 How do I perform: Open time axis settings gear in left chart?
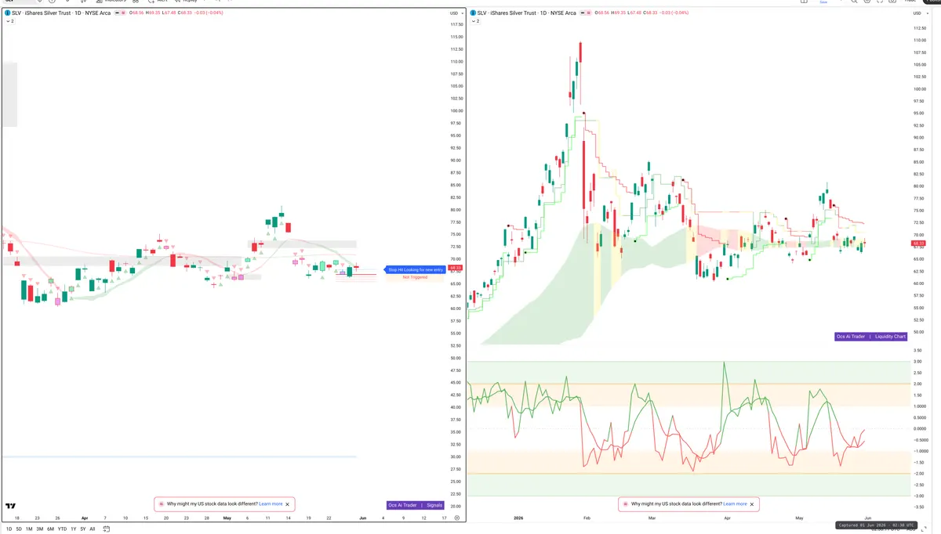click(x=457, y=518)
